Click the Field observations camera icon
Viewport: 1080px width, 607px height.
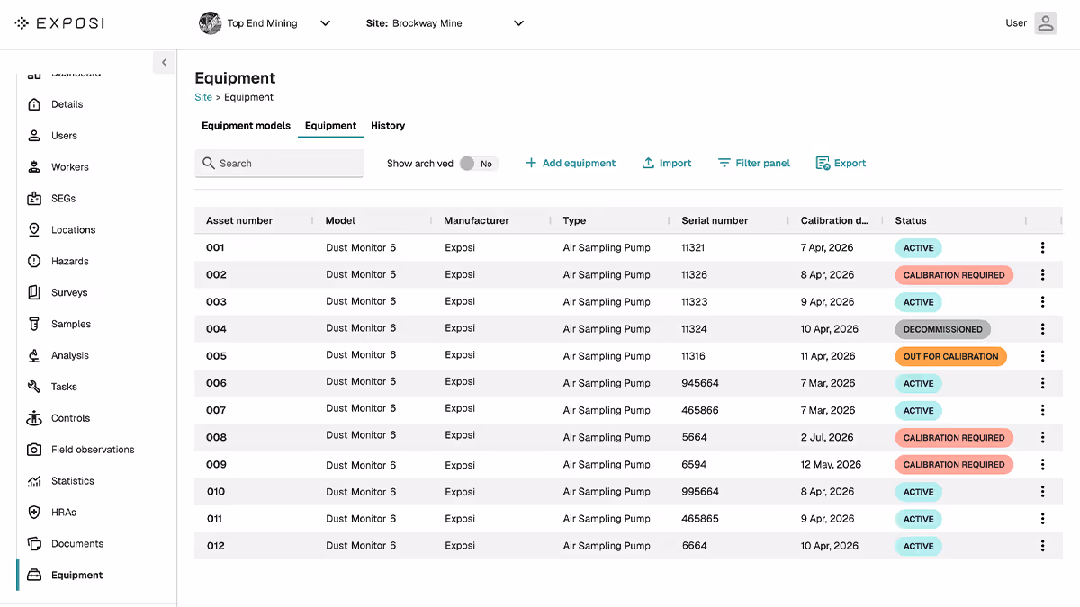tap(34, 450)
